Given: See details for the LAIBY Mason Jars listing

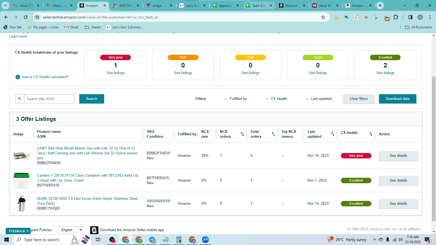Looking at the screenshot, I should [x=398, y=156].
